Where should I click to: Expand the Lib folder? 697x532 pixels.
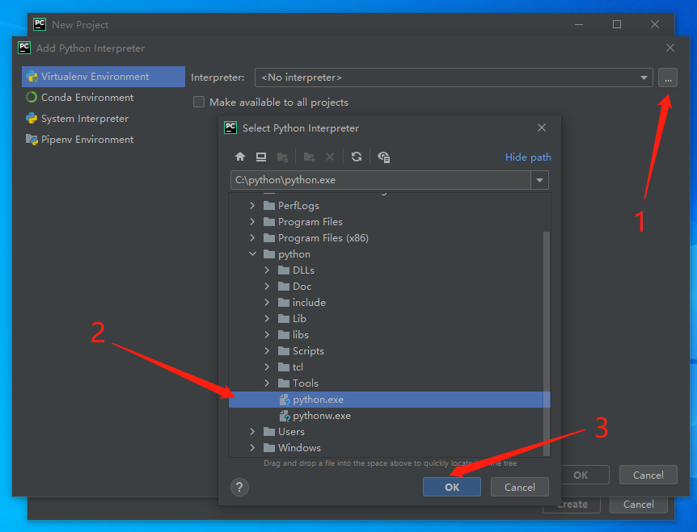(267, 319)
